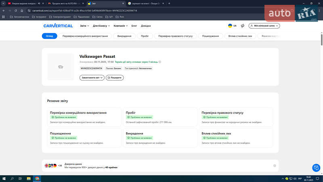The image size is (323, 182).
Task: Click the page vertical scrollbar
Action: tap(321, 39)
